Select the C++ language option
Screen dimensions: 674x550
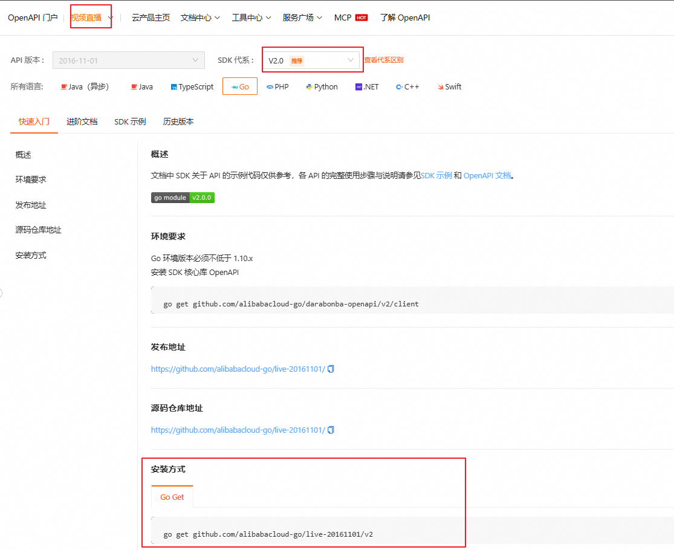click(407, 87)
